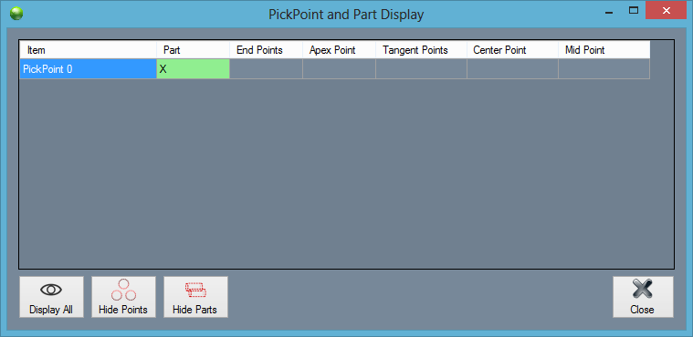Select the PickPoint 0 row item
The image size is (693, 337).
click(88, 69)
